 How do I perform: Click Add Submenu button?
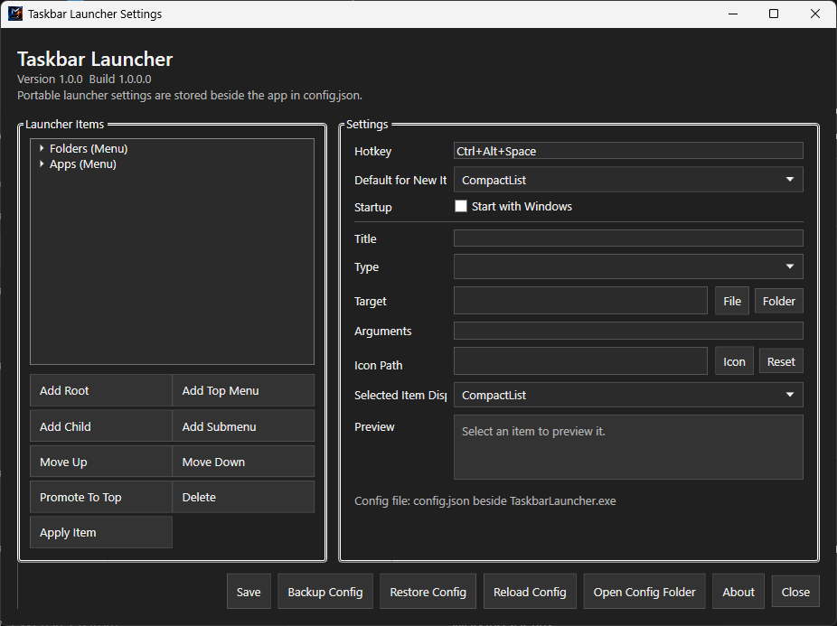(243, 426)
